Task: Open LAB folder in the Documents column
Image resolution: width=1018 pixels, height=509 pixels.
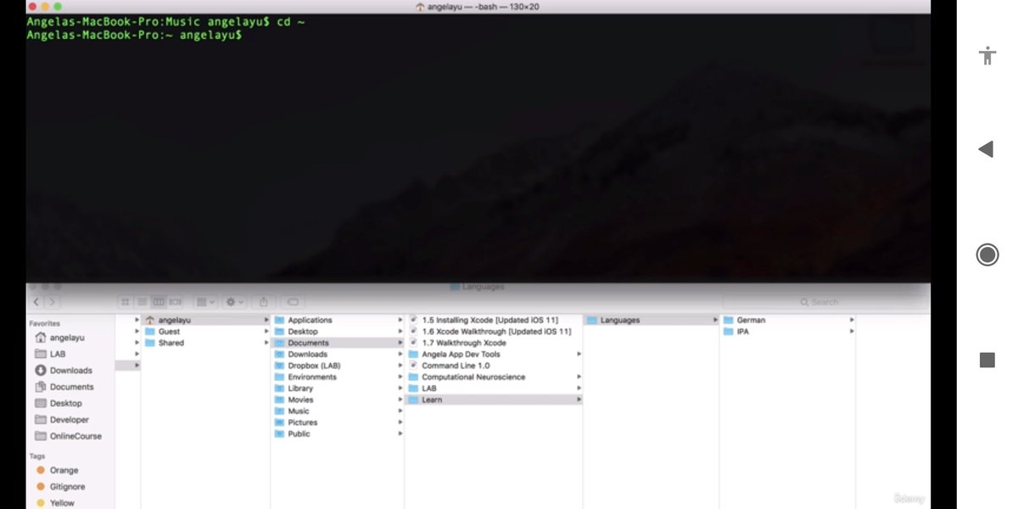Action: click(x=495, y=389)
